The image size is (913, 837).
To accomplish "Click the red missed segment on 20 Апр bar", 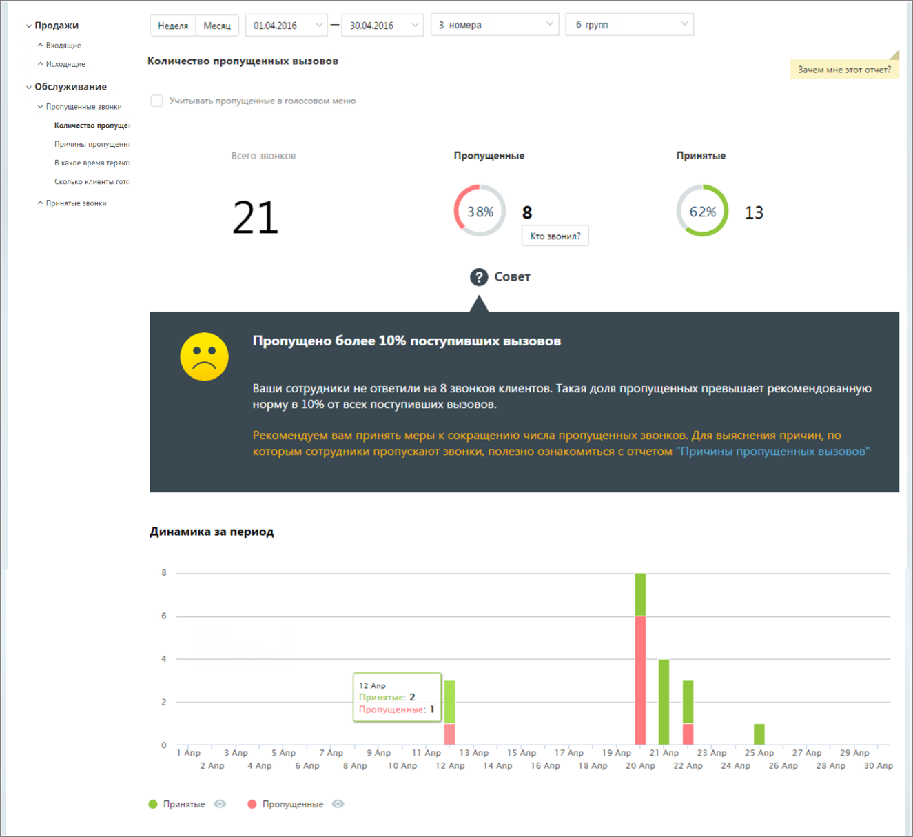I will 640,680.
